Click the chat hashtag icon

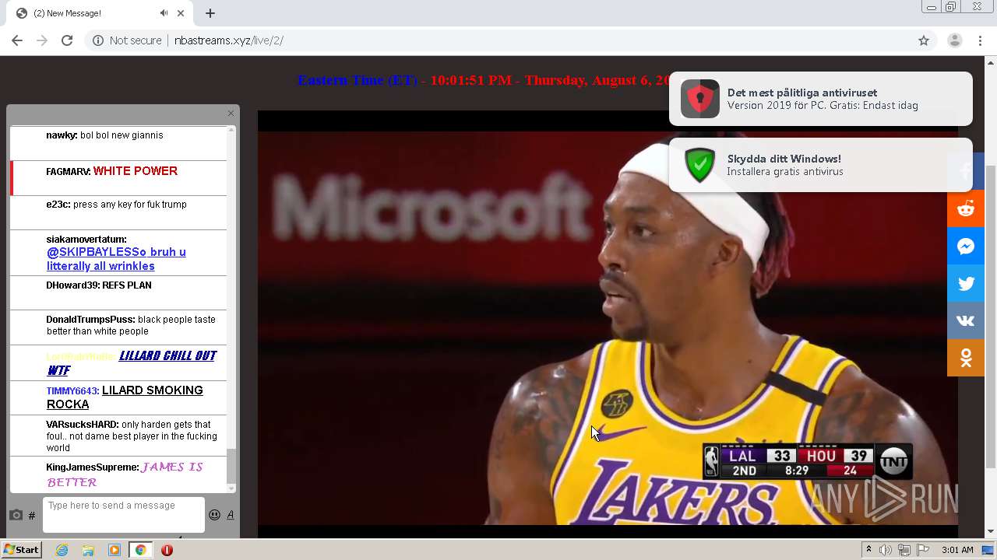[32, 516]
